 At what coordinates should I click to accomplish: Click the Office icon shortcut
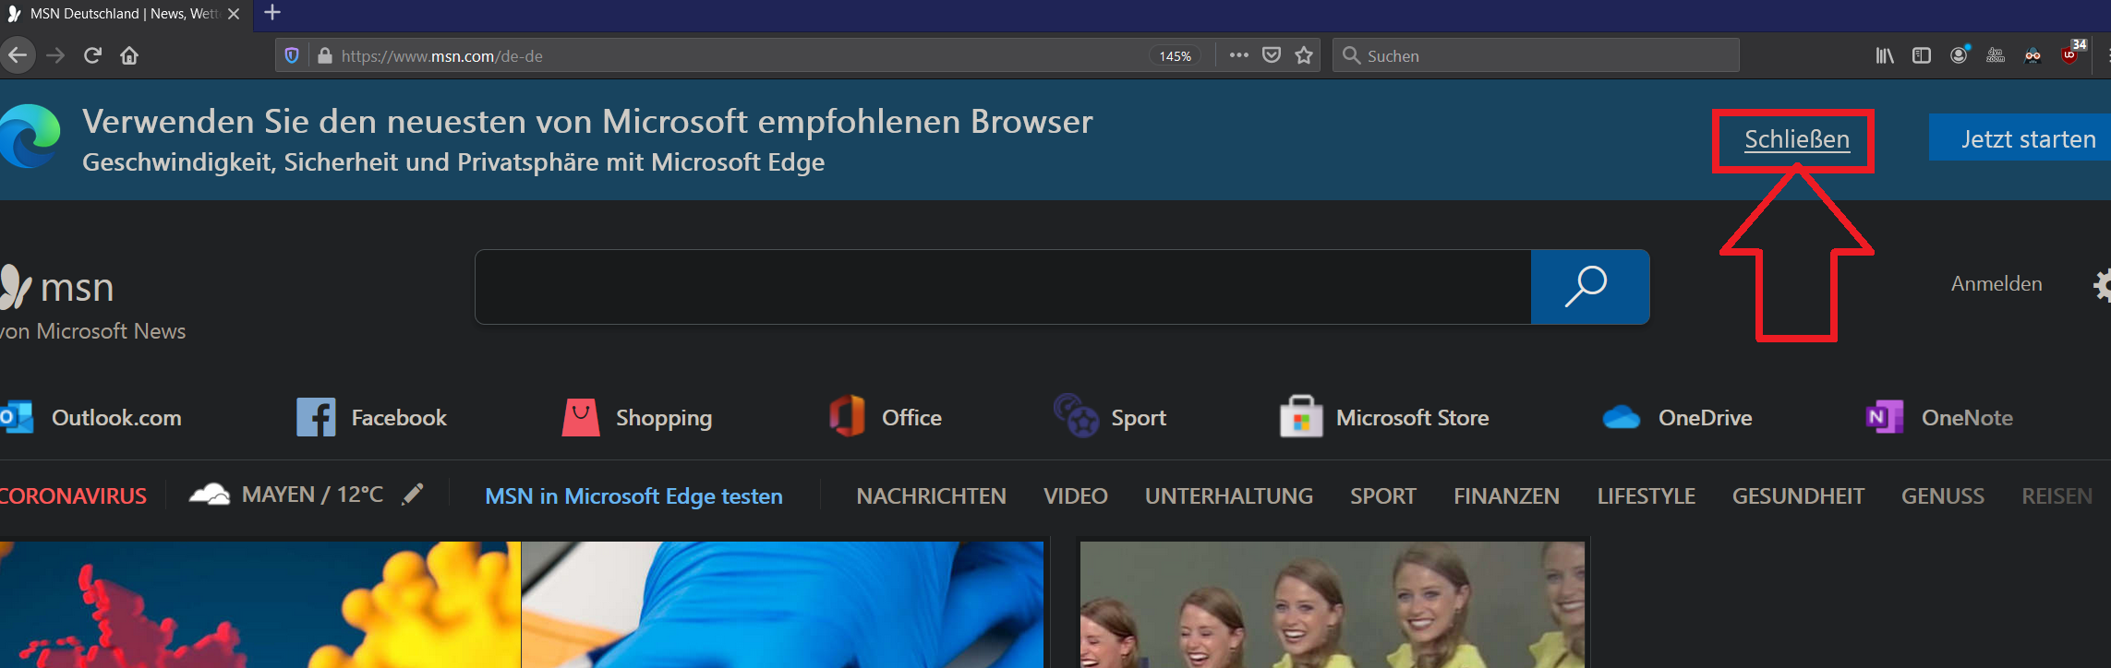point(847,416)
